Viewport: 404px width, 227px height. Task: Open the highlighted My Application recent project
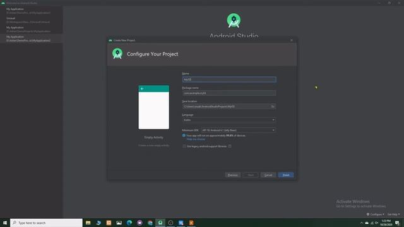pos(31,38)
